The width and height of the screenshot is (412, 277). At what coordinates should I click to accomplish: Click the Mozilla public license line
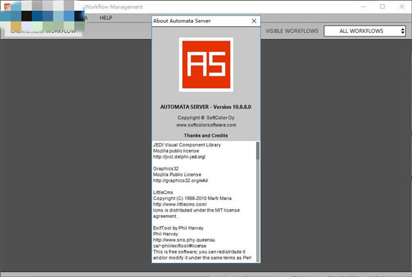click(176, 151)
